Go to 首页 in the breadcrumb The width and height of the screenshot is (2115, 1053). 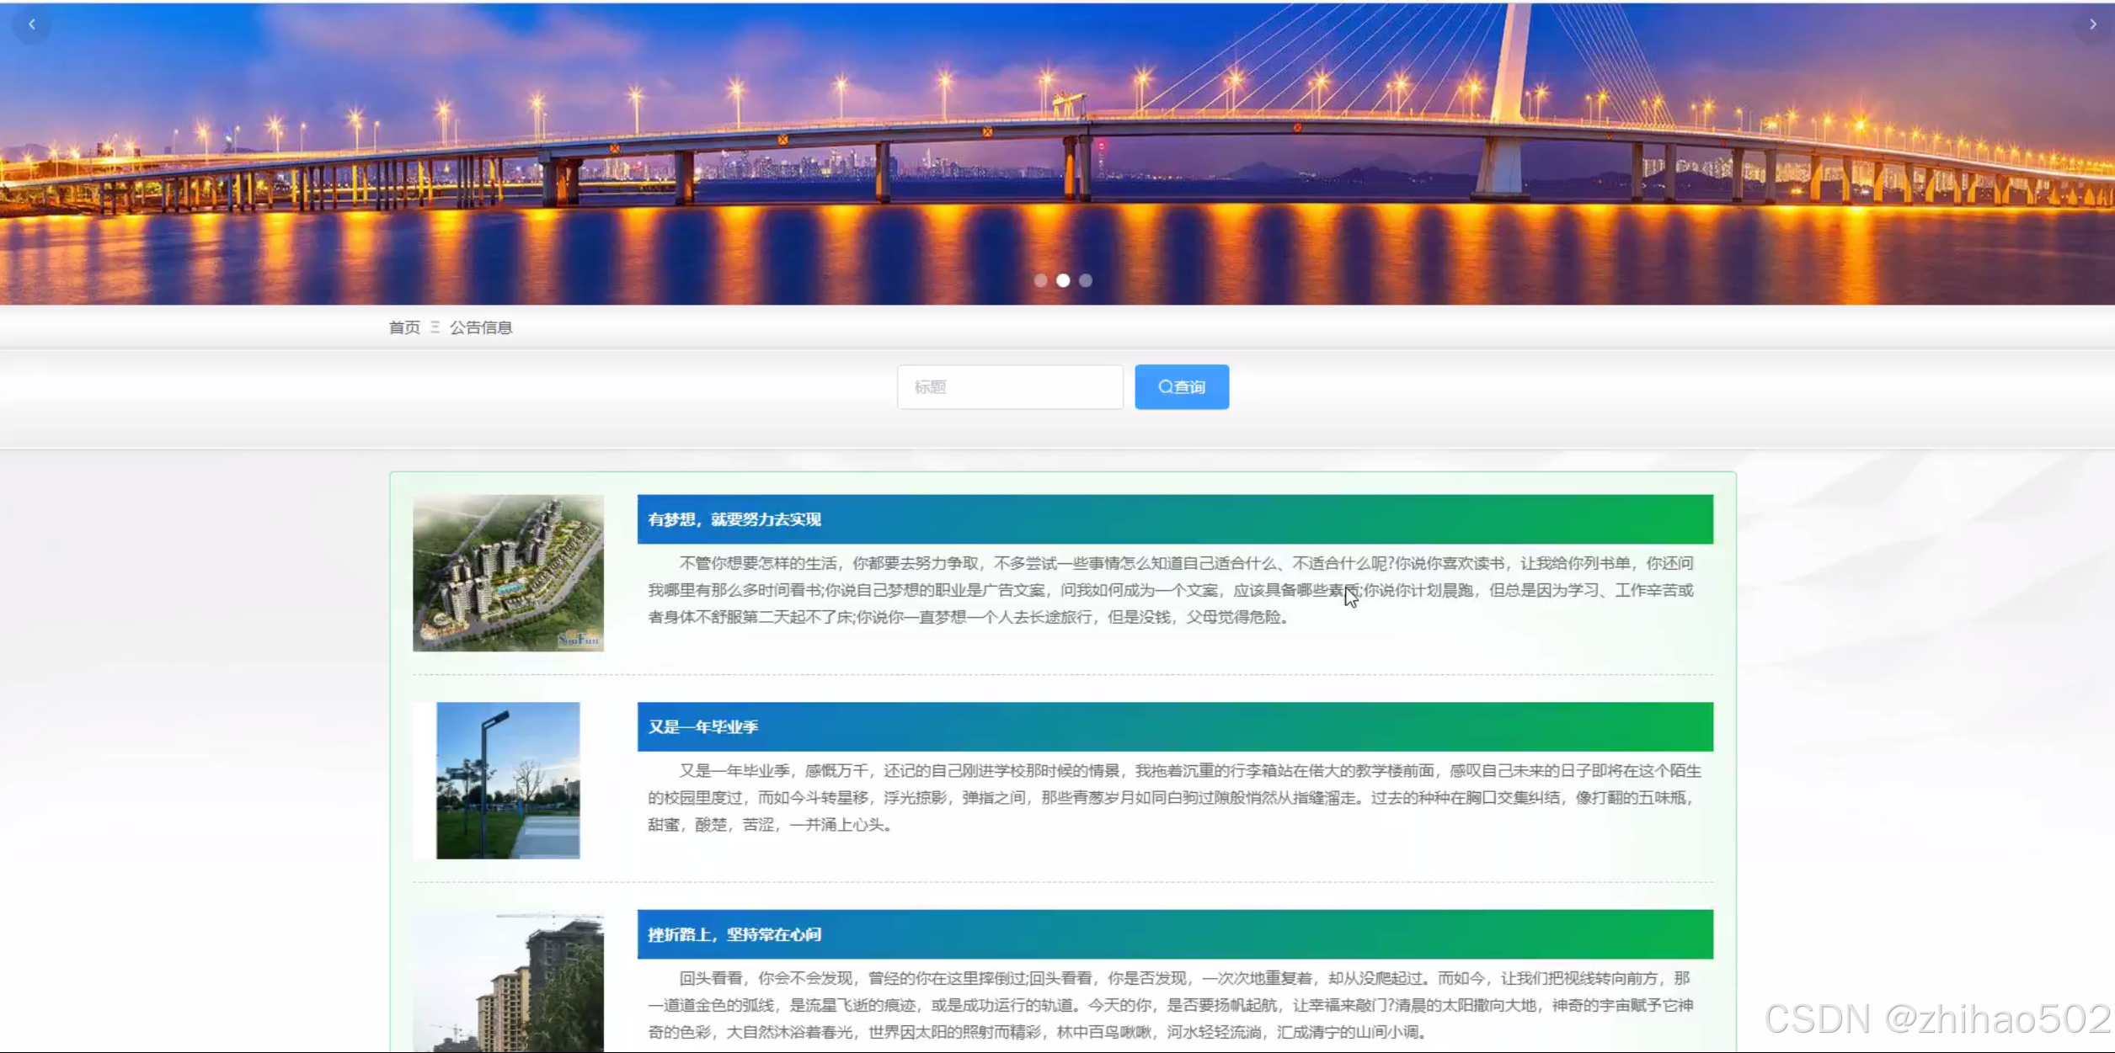[404, 327]
